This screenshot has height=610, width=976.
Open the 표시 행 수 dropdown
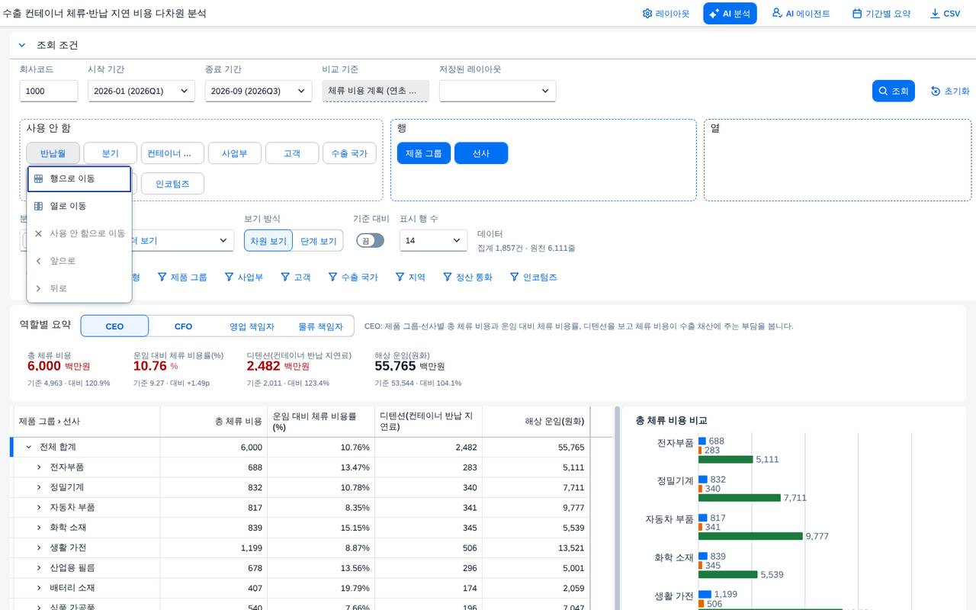tap(433, 240)
